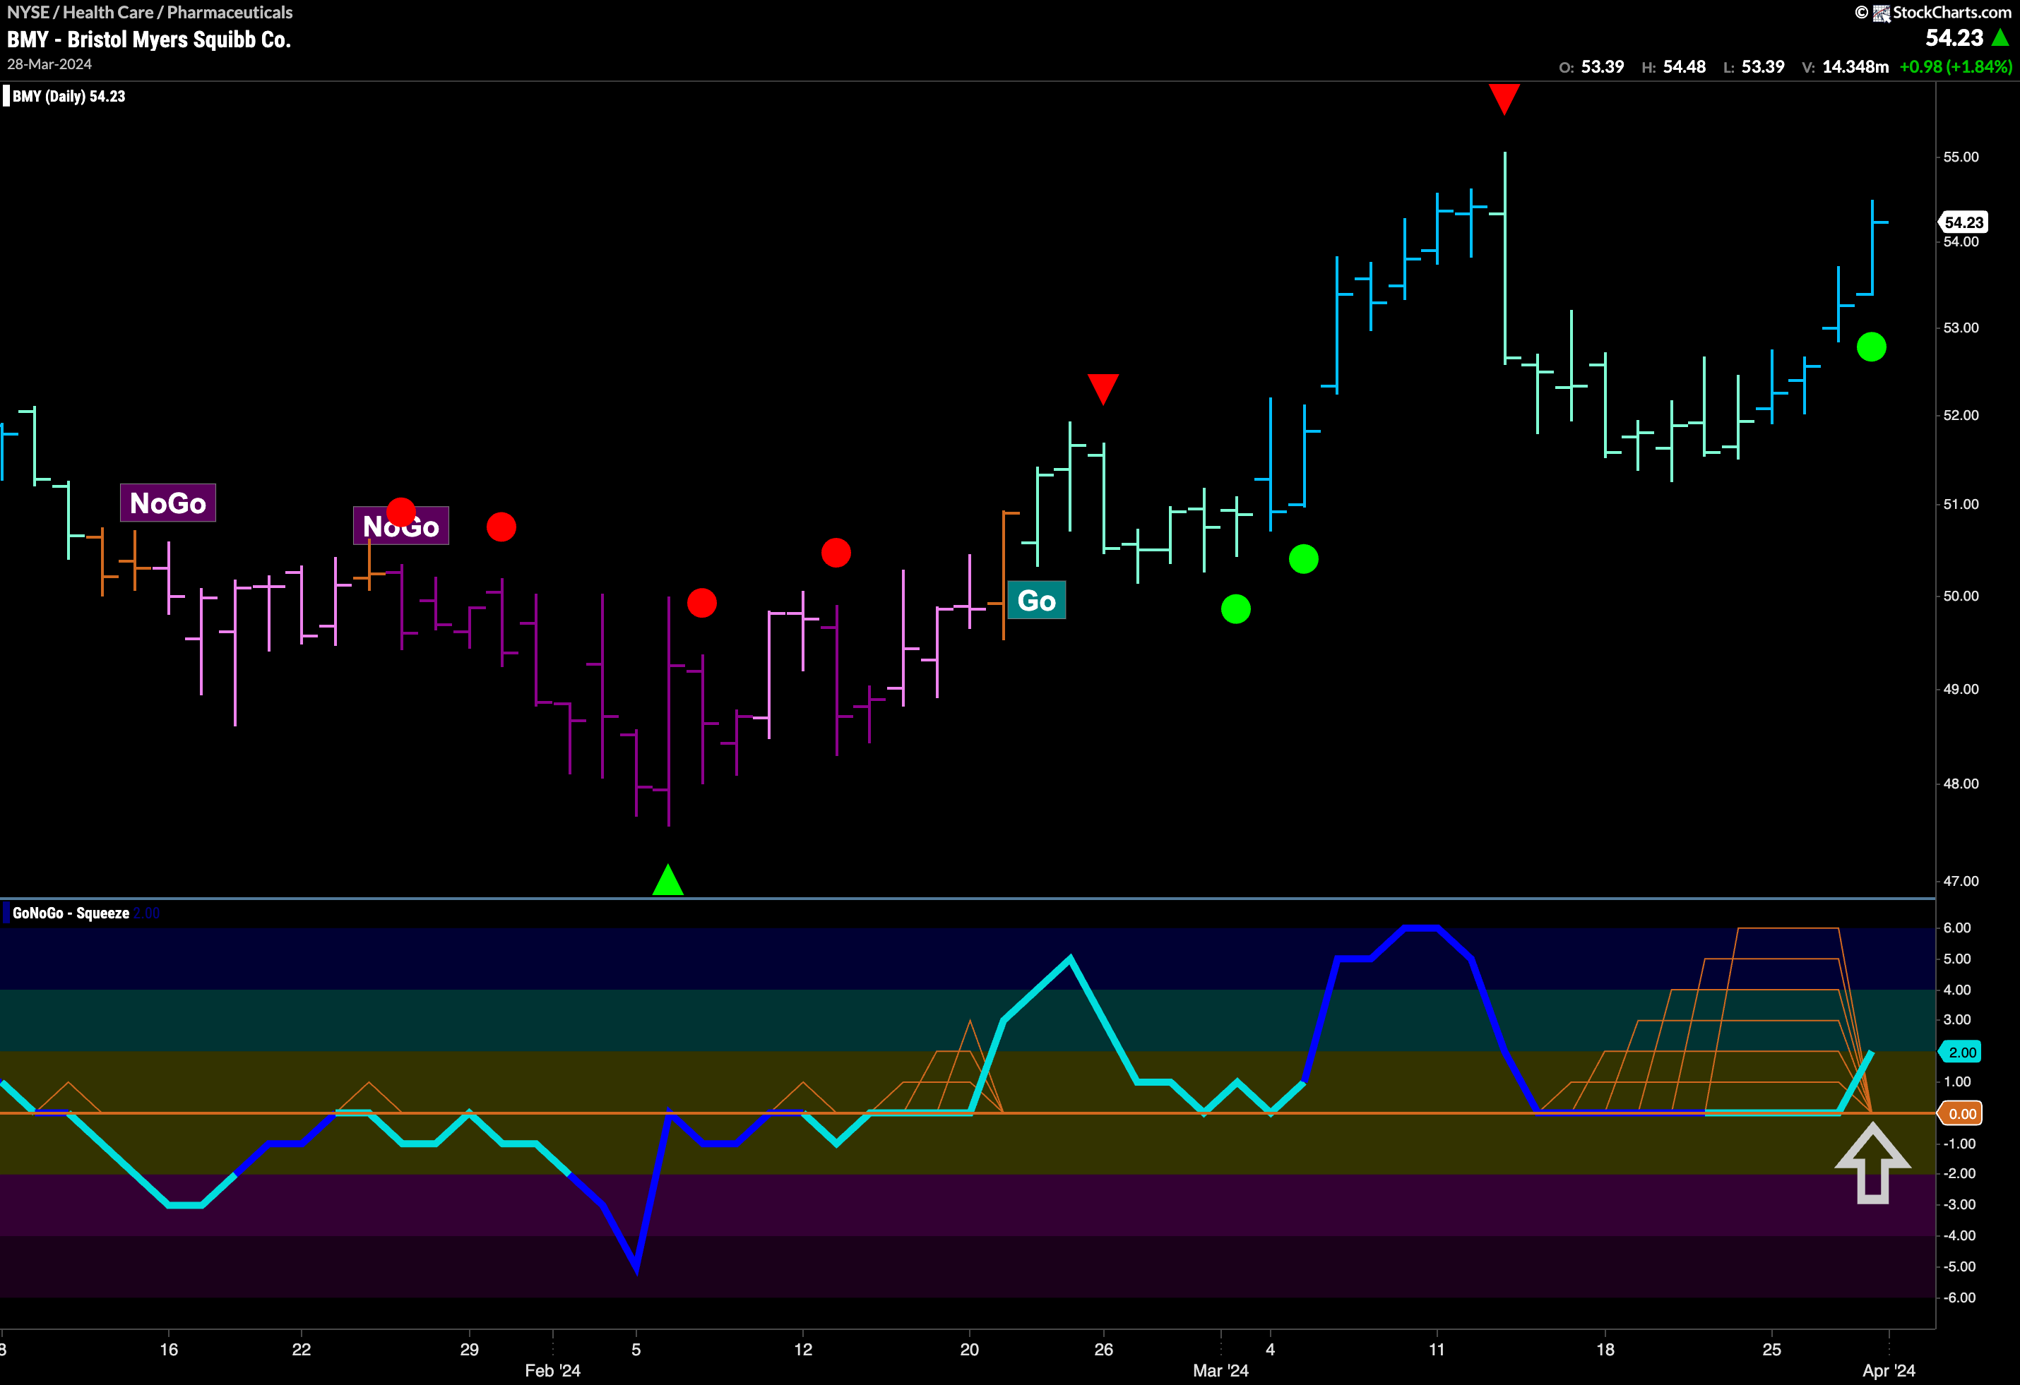Click the red down-triangle marker near the 26 Feb bar
Screen dimensions: 2020x1385
point(1103,389)
